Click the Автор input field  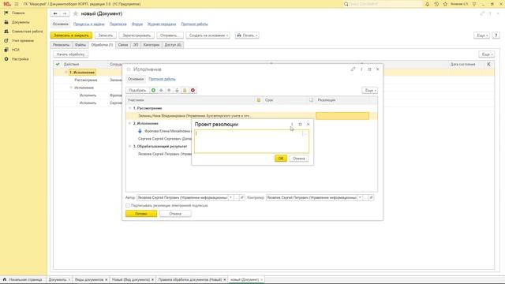[182, 197]
